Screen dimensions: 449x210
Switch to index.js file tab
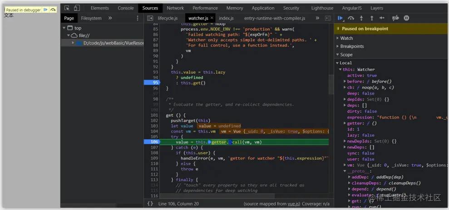coord(226,18)
